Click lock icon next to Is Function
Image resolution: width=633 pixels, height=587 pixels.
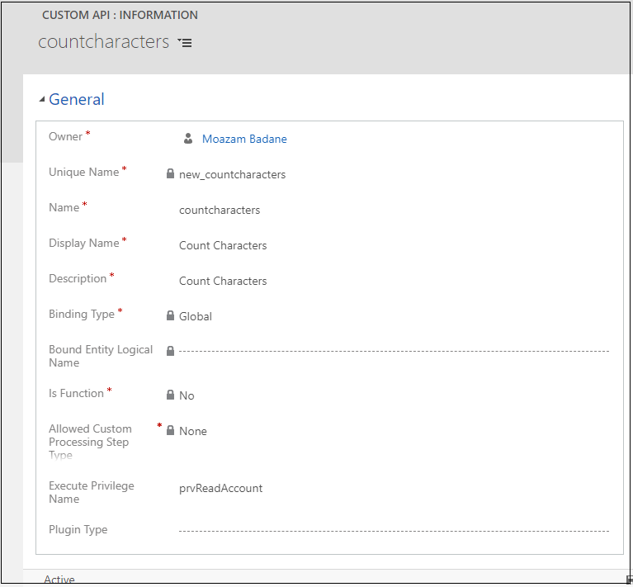[170, 395]
